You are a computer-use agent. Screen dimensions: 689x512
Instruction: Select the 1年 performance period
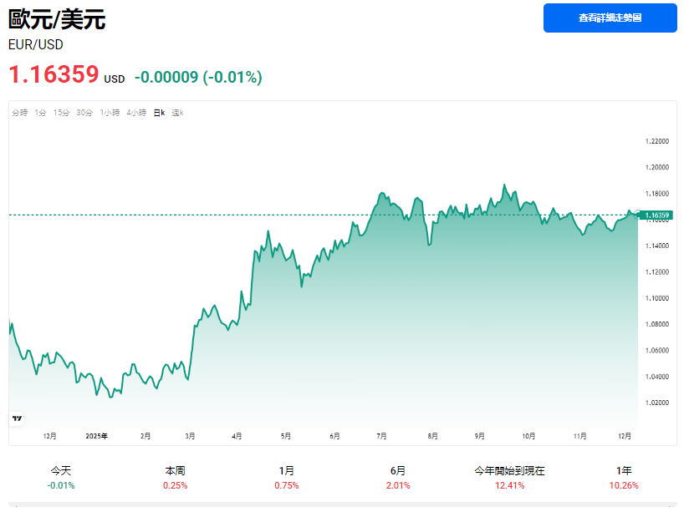click(x=621, y=478)
